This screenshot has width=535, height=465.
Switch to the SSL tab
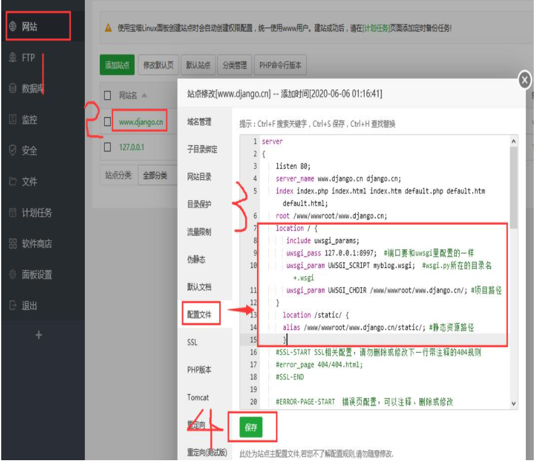click(192, 342)
